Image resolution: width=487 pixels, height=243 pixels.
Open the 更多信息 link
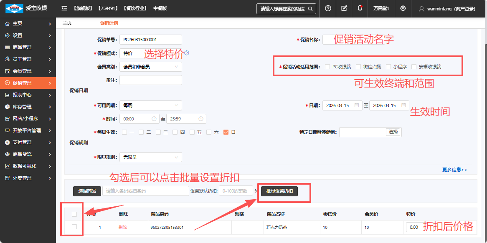click(454, 170)
